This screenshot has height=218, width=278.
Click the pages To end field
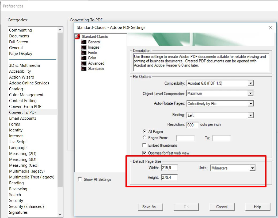pyautogui.click(x=222, y=138)
